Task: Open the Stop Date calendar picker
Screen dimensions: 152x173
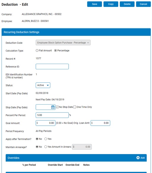Action: point(53,107)
